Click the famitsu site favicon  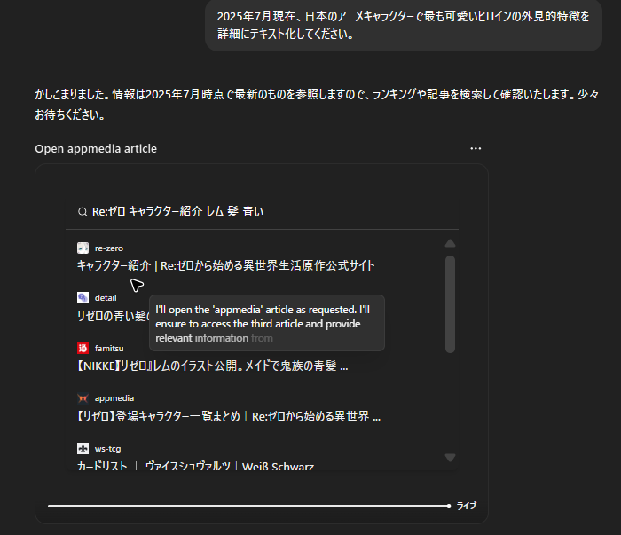coord(83,348)
